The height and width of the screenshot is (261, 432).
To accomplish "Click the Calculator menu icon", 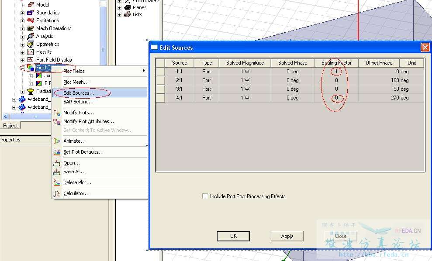I will [x=57, y=193].
